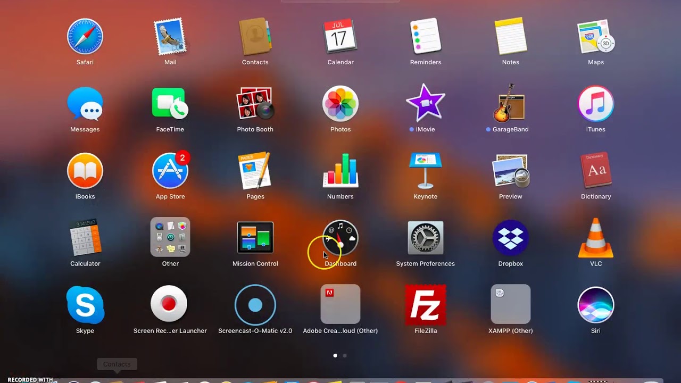The image size is (681, 383).
Task: Open iMovie
Action: 426,104
